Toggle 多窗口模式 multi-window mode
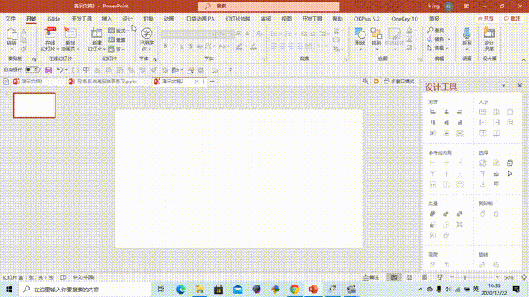Image resolution: width=529 pixels, height=297 pixels. click(x=399, y=82)
